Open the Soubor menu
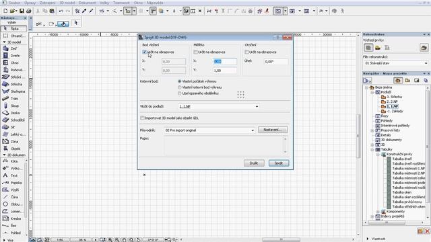 [x=15, y=3]
